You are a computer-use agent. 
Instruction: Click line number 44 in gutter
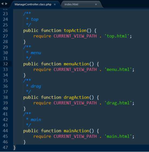coord(5,131)
